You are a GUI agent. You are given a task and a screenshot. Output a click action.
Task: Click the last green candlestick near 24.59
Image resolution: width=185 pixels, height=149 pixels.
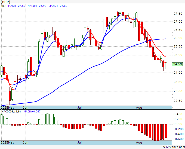166,65
